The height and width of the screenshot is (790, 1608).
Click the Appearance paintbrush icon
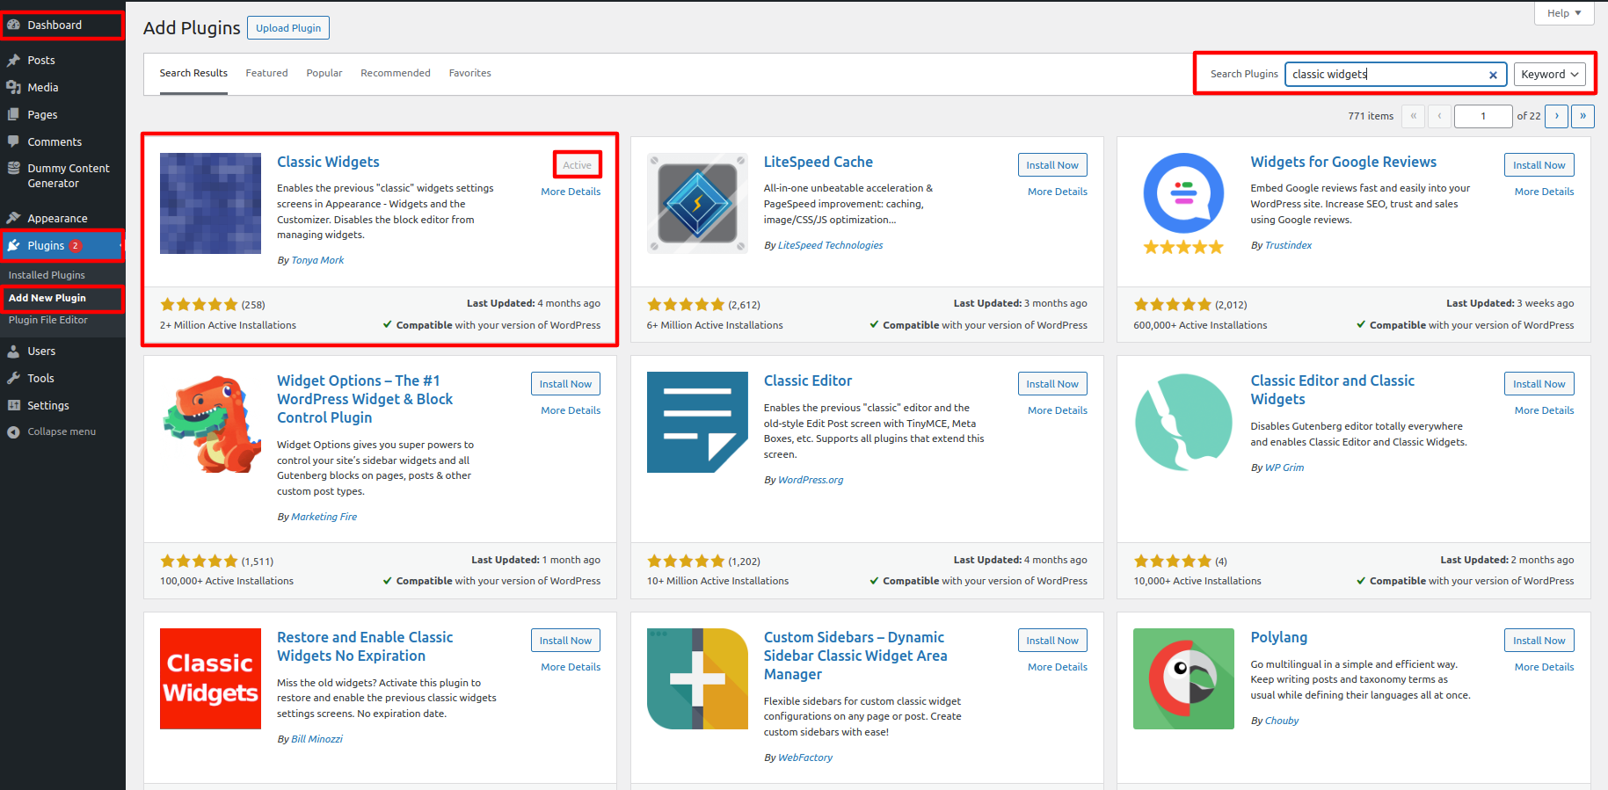[13, 218]
